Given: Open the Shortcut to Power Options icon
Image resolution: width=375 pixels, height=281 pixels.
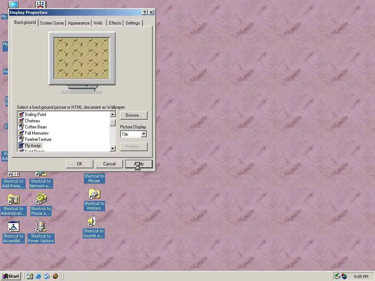Looking at the screenshot, I should click(41, 226).
